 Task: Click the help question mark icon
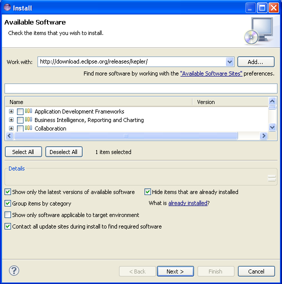pyautogui.click(x=14, y=270)
